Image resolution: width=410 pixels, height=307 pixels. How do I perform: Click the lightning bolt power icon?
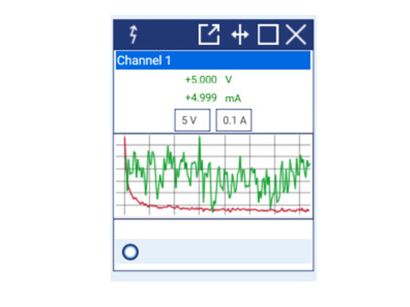[x=134, y=35]
